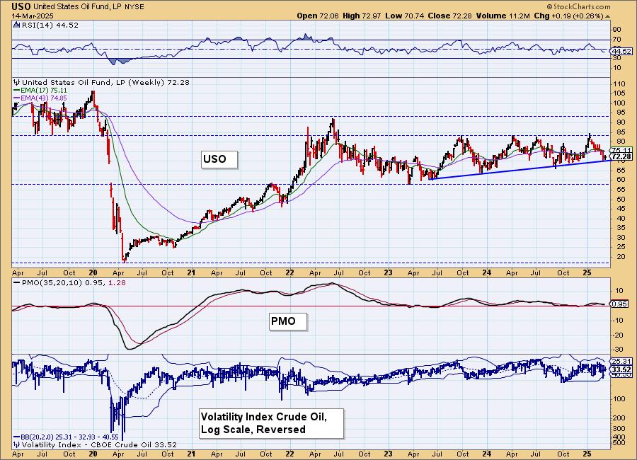Image resolution: width=637 pixels, height=460 pixels.
Task: Click the Low 70.74 value
Action: pos(405,16)
